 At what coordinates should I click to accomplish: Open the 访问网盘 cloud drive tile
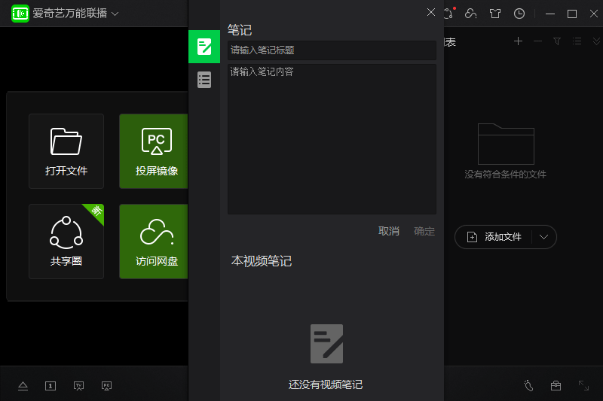154,242
